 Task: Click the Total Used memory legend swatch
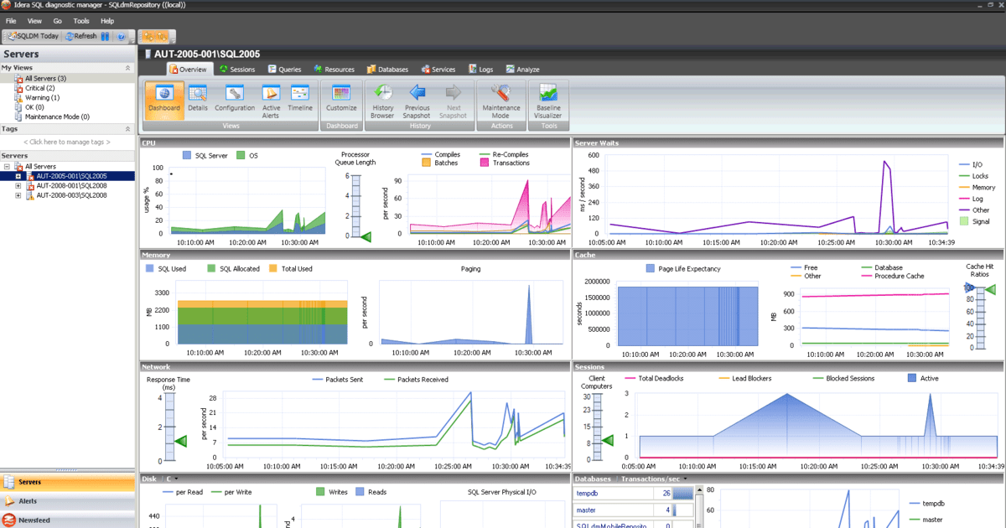pos(272,269)
